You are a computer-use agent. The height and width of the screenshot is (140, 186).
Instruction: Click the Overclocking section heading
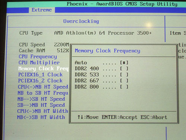[x=81, y=21]
